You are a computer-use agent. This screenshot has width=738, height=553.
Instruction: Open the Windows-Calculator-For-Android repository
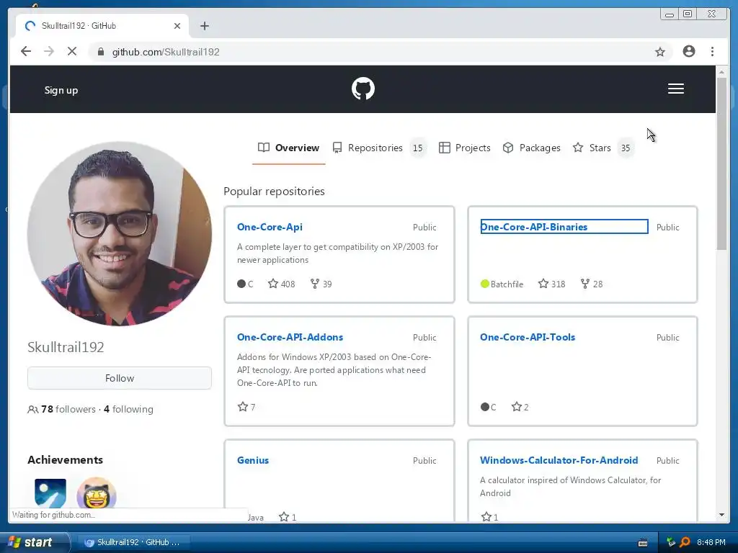point(559,460)
